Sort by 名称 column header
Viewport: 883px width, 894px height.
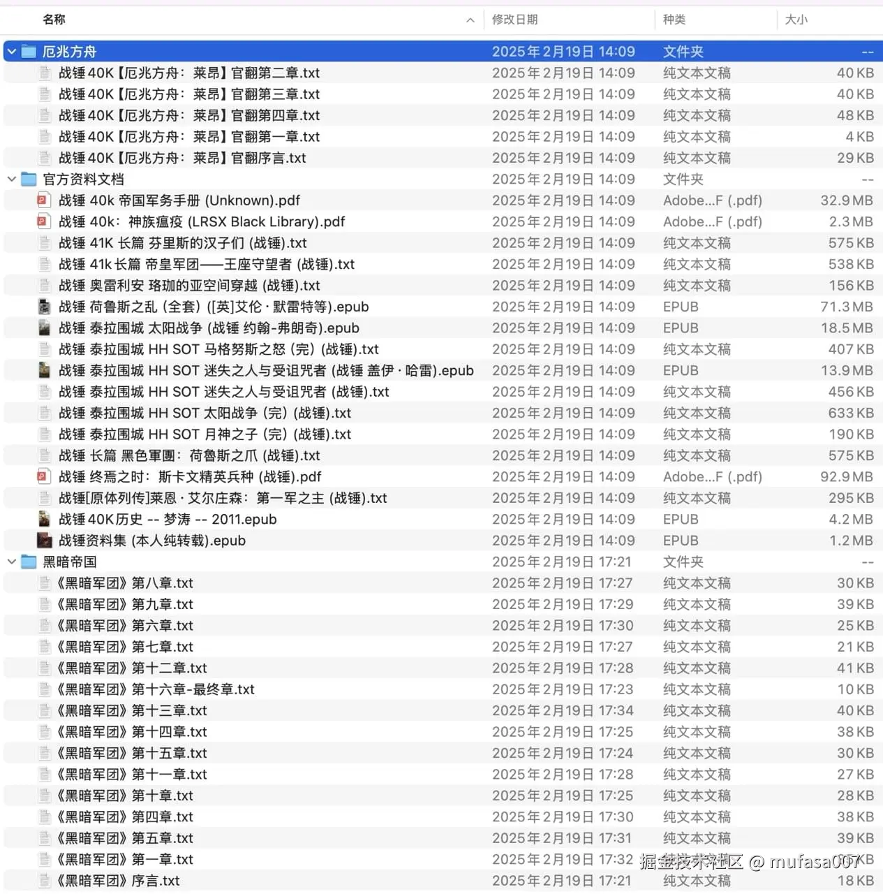click(x=54, y=20)
